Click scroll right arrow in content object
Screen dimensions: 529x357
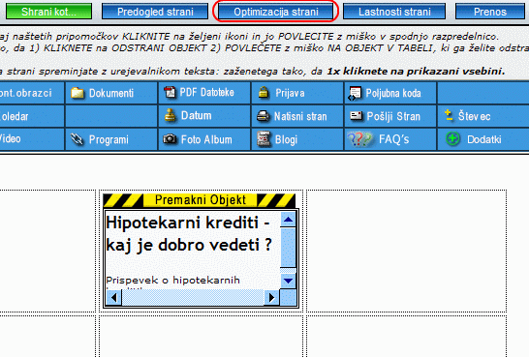point(271,297)
